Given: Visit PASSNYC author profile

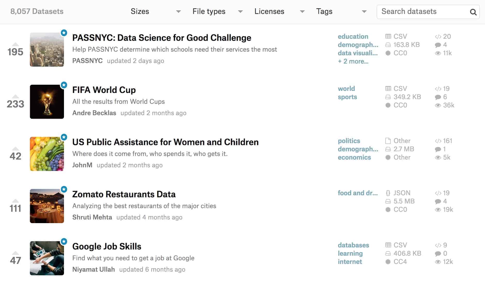Looking at the screenshot, I should point(87,61).
